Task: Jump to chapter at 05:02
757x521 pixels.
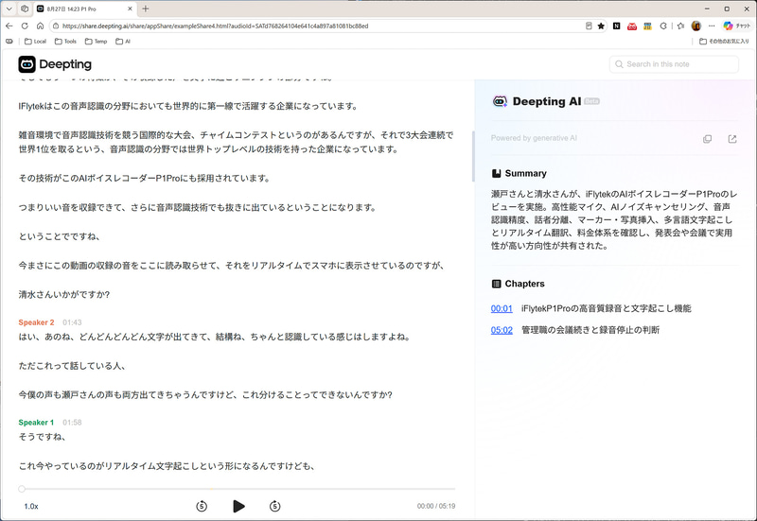Action: coord(502,330)
